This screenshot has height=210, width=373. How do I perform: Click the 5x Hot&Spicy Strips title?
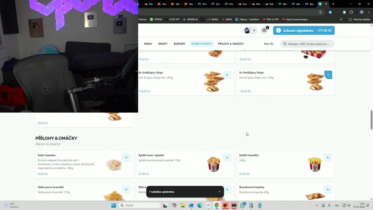(x=251, y=72)
